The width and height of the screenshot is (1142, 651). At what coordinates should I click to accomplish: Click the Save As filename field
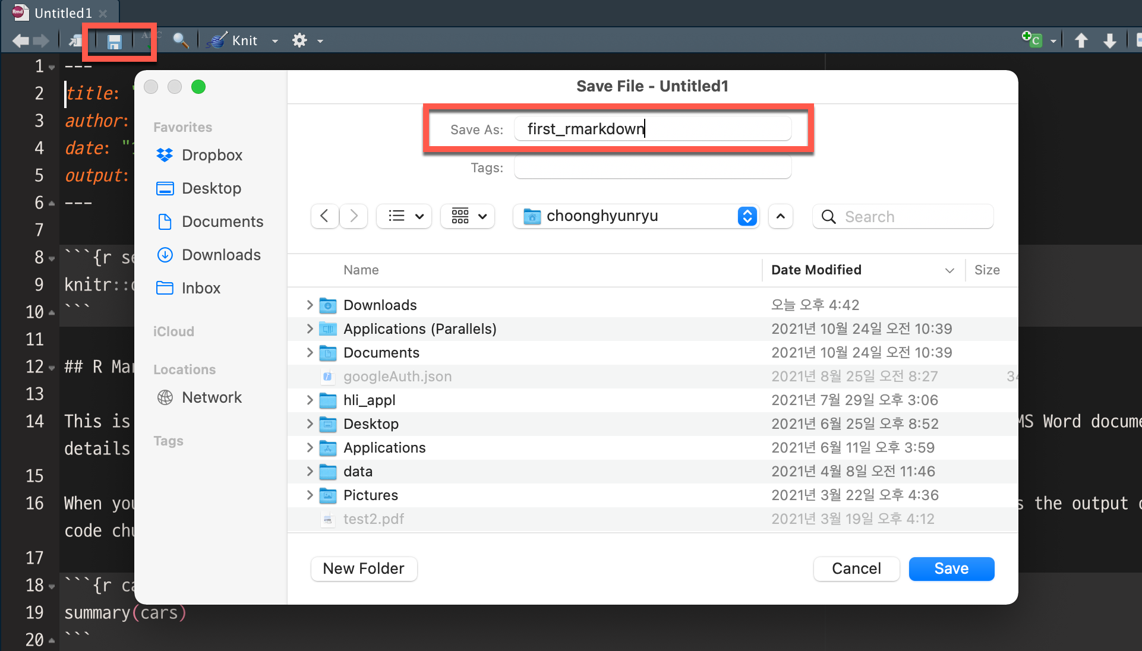click(652, 129)
